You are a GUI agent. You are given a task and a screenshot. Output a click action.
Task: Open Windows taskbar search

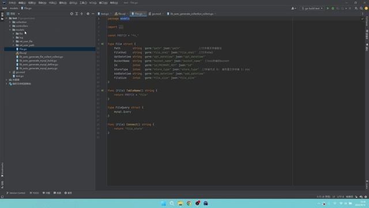tap(172, 203)
